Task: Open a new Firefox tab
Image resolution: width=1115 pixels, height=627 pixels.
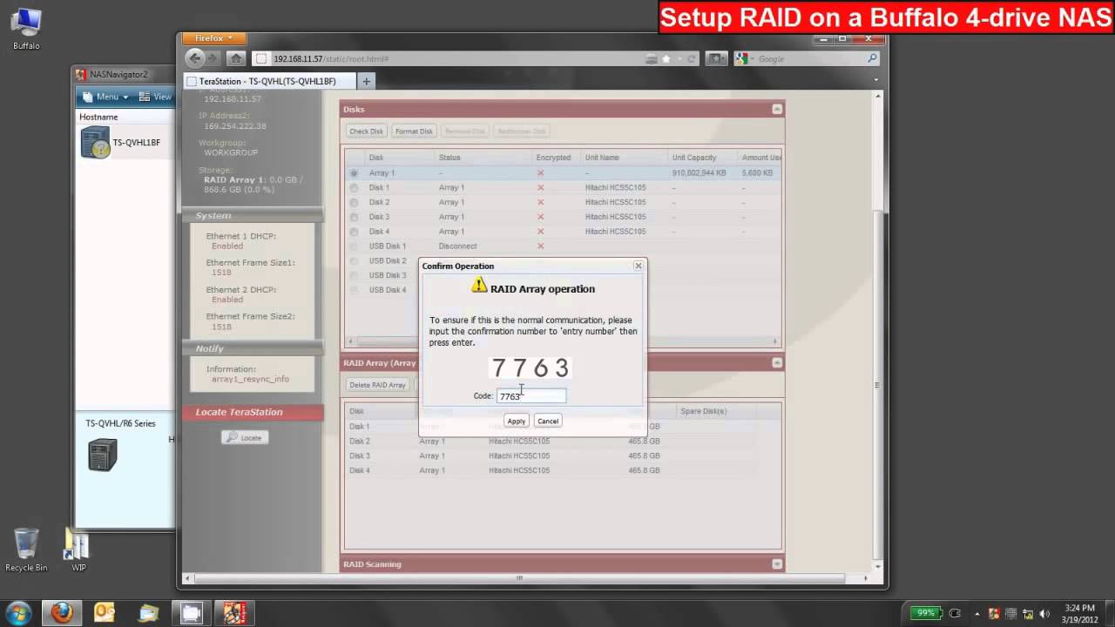Action: [366, 81]
